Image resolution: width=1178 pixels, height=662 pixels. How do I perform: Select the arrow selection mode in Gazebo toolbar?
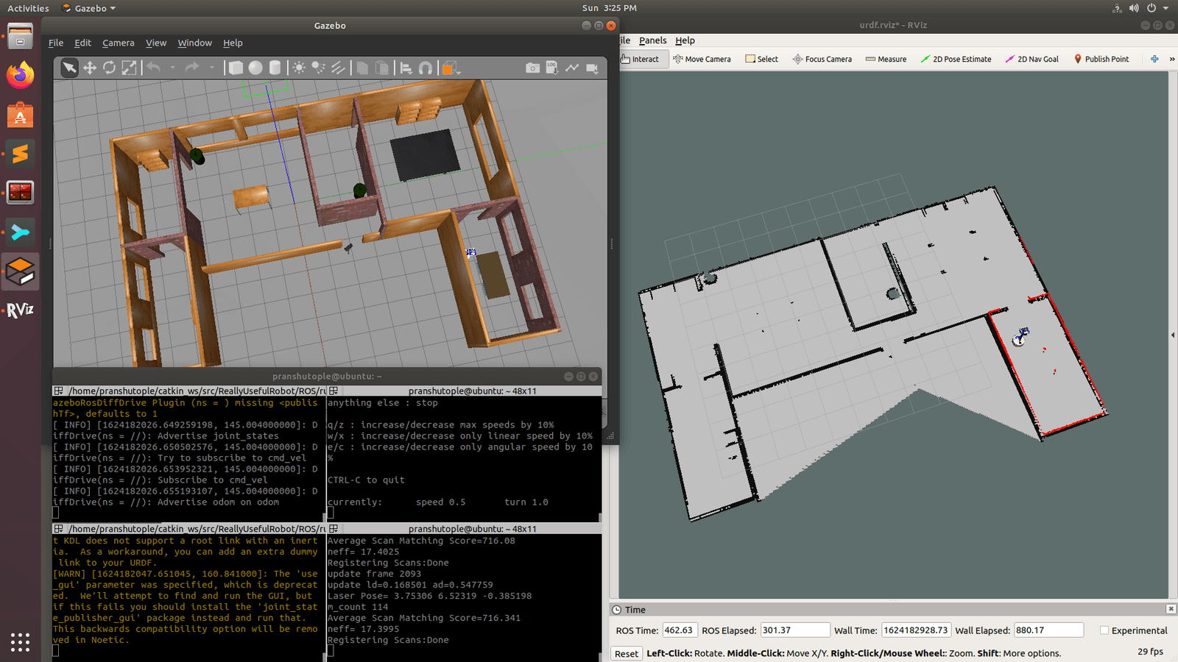(x=69, y=68)
